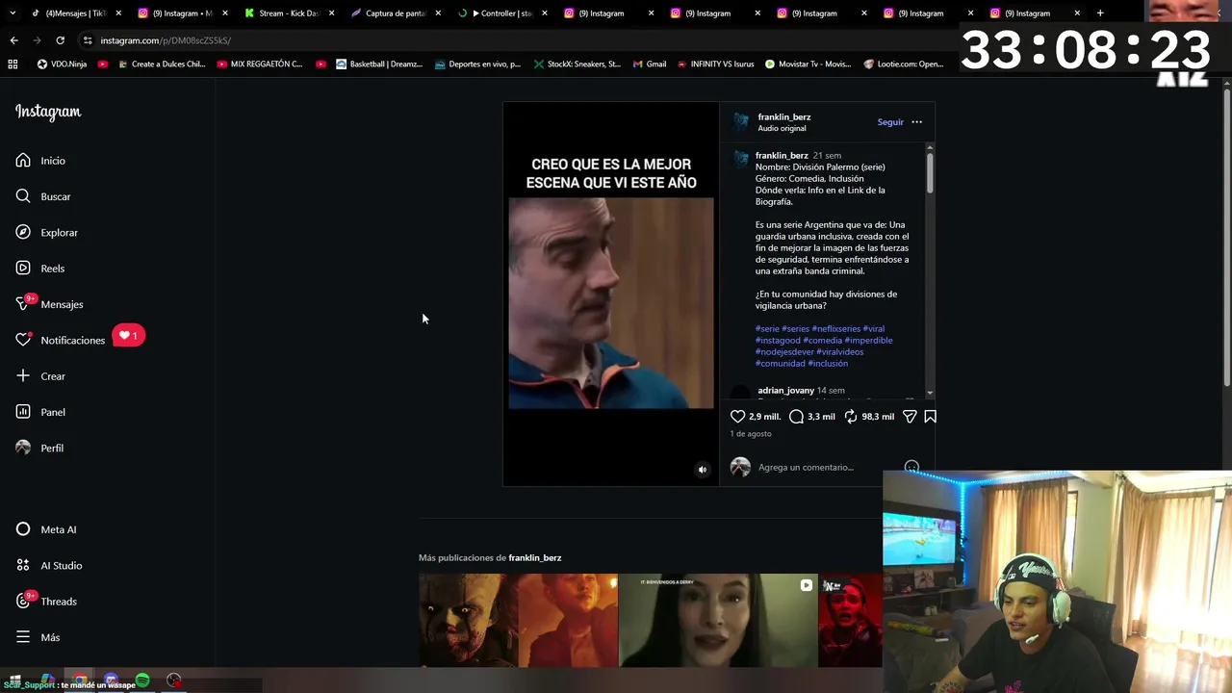
Task: Open Gmail bookmark
Action: (x=650, y=64)
